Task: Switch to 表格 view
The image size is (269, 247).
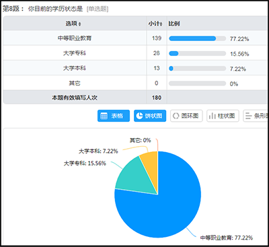Action: click(114, 116)
